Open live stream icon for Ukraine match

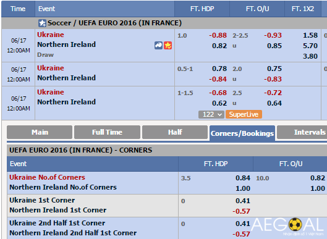(158, 45)
